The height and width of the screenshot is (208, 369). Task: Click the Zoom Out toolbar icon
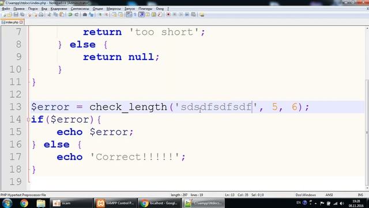coord(106,14)
